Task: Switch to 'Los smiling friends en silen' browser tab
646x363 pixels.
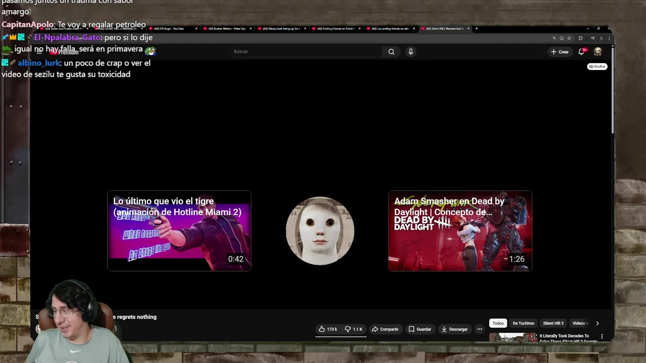Action: coord(390,29)
